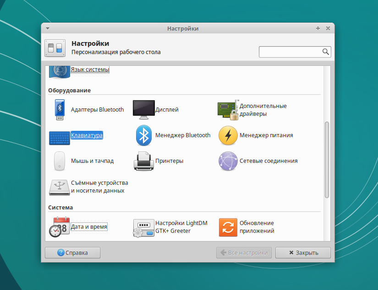
Task: Open the mouse and touchpad icon
Action: click(60, 161)
